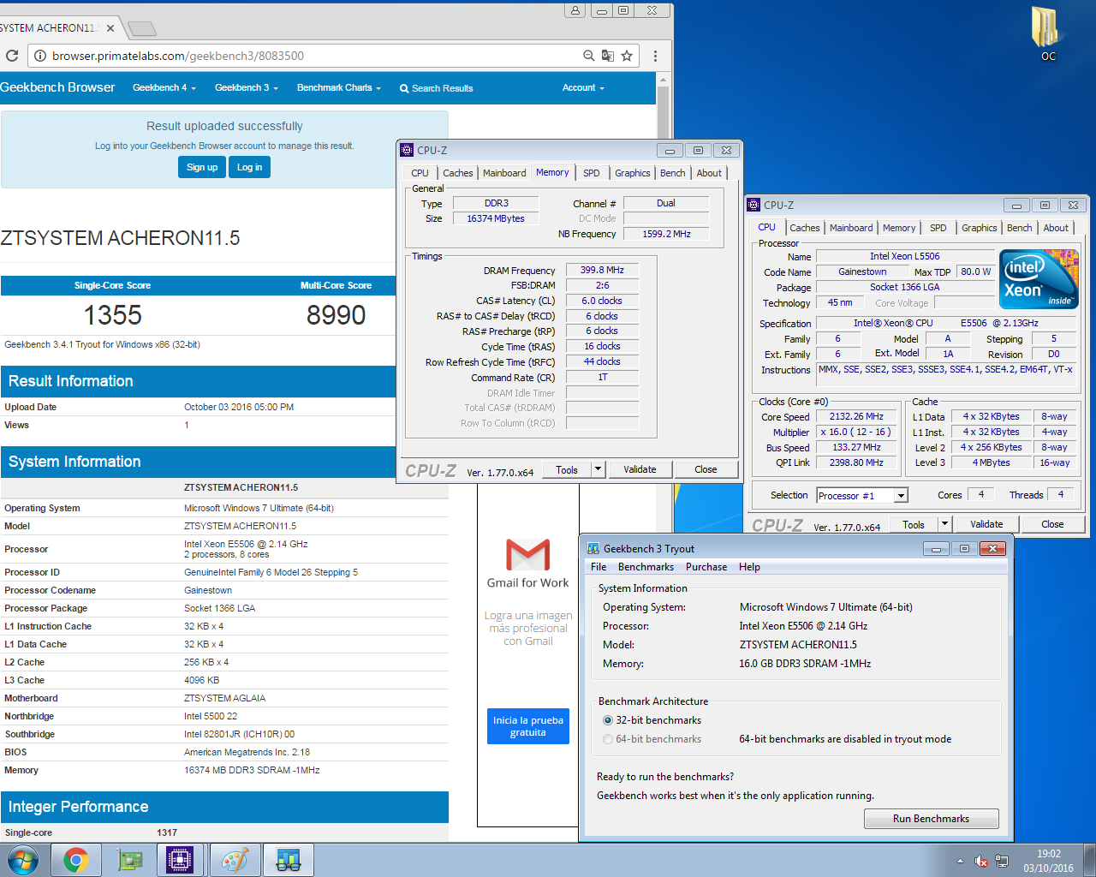Click the muted volume tray icon
Image resolution: width=1096 pixels, height=877 pixels.
pos(981,861)
